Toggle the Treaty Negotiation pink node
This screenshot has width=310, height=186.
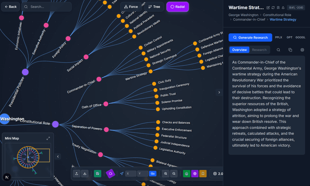tap(100, 155)
